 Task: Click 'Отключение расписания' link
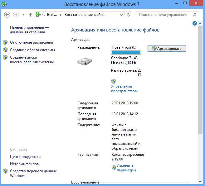click(x=32, y=42)
